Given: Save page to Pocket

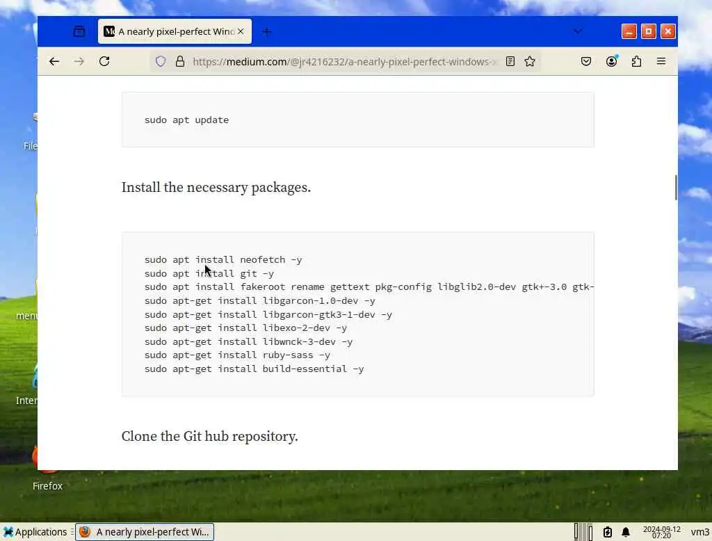Looking at the screenshot, I should (x=585, y=61).
